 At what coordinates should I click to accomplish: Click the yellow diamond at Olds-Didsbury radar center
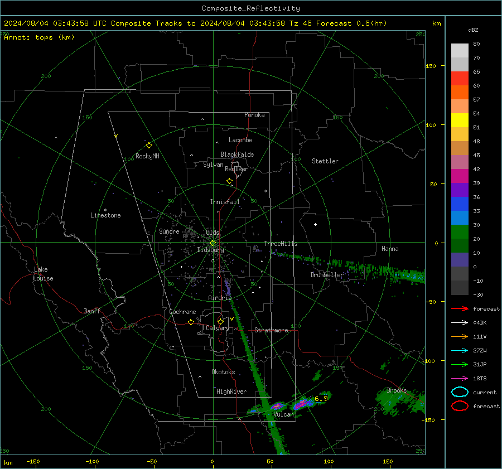click(213, 243)
